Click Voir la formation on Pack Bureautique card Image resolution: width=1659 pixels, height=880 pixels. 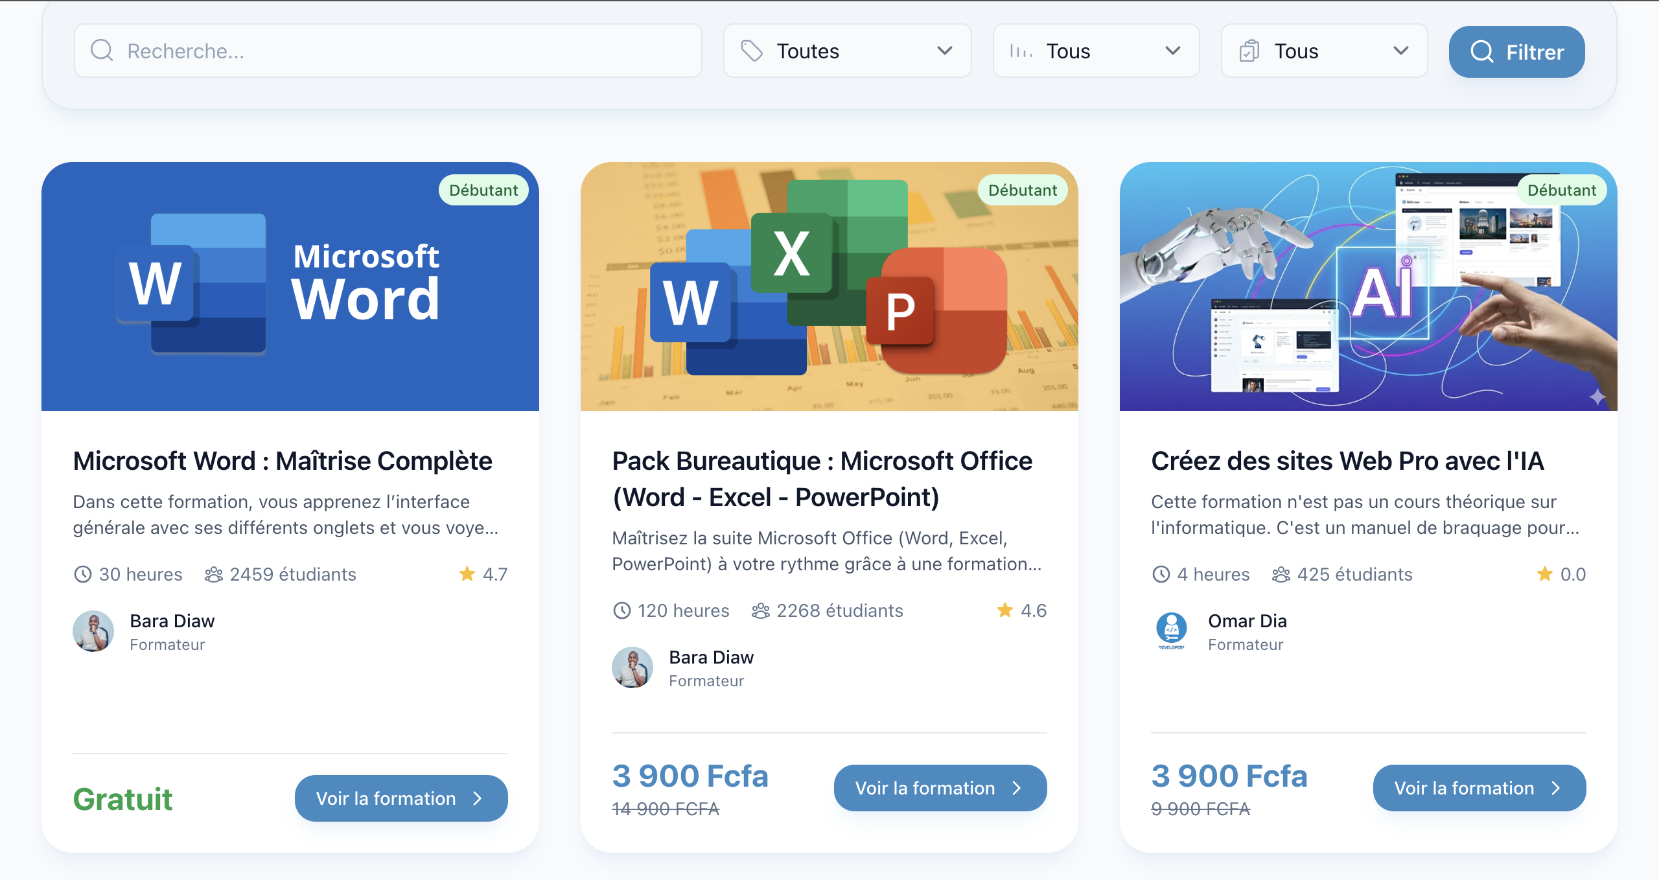coord(940,787)
